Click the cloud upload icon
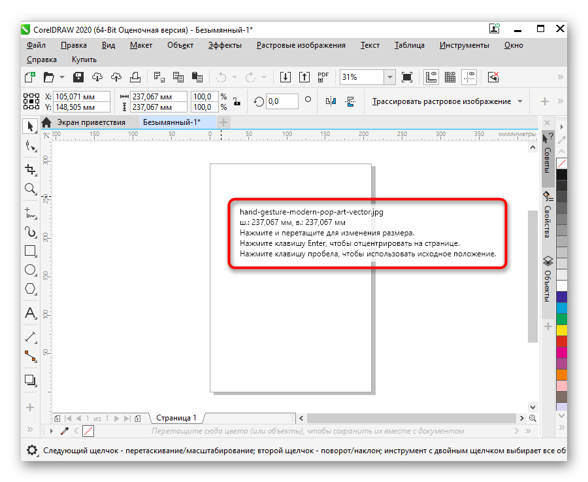 coord(116,77)
